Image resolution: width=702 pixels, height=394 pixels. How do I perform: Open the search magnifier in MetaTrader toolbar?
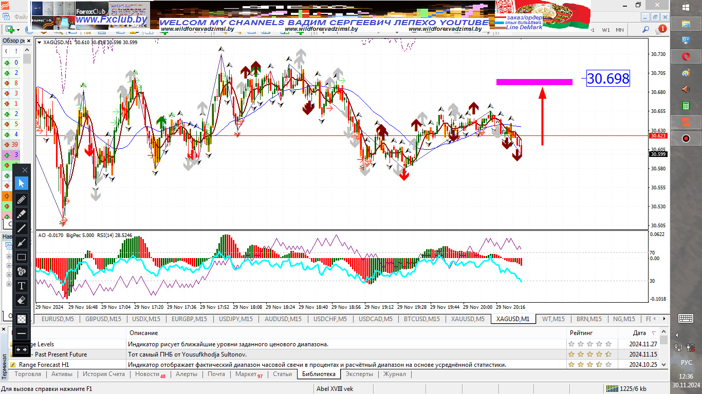(x=646, y=30)
